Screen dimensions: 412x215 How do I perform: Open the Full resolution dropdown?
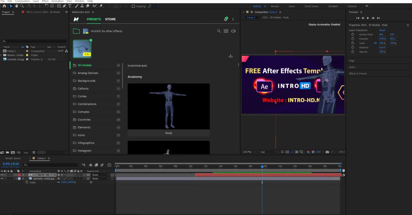(269, 152)
